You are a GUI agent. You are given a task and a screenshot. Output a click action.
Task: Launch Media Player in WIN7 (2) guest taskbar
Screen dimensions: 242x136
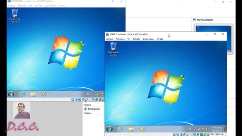click(x=43, y=94)
